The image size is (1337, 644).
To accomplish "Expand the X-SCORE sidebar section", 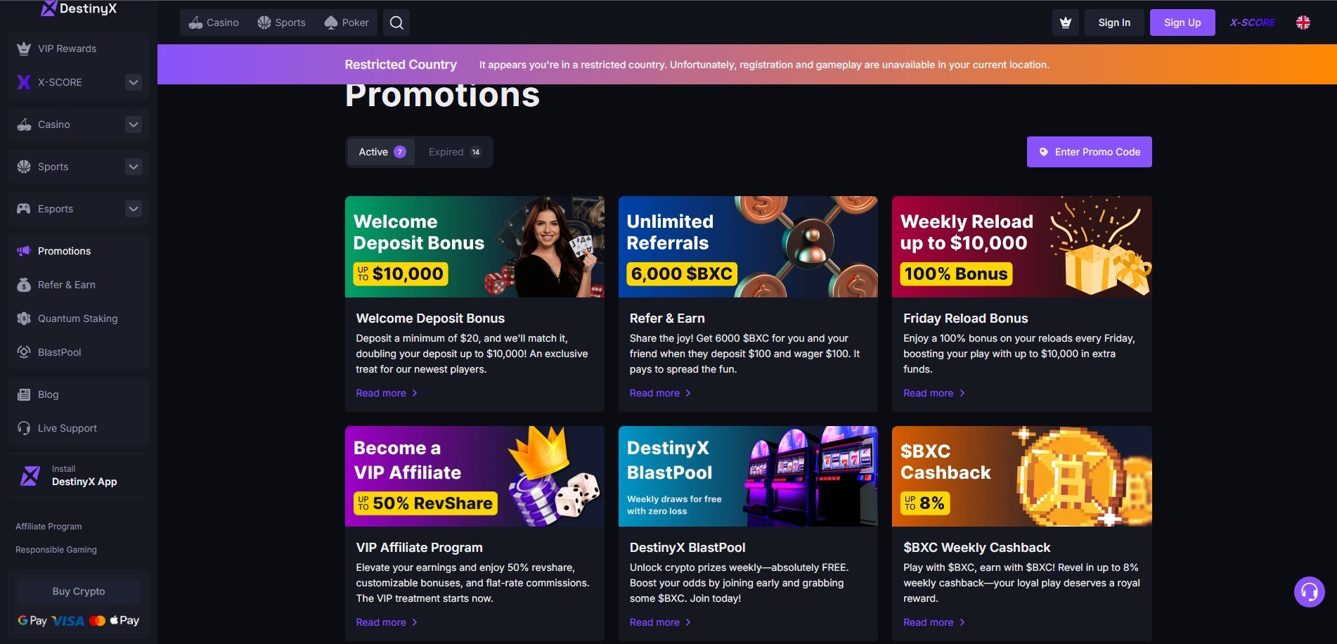I will 134,82.
